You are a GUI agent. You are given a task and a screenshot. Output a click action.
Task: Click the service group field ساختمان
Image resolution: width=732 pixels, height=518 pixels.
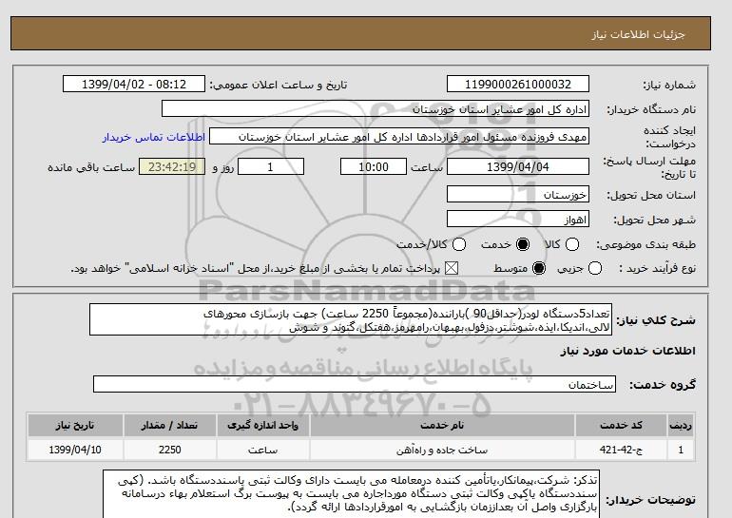[355, 384]
